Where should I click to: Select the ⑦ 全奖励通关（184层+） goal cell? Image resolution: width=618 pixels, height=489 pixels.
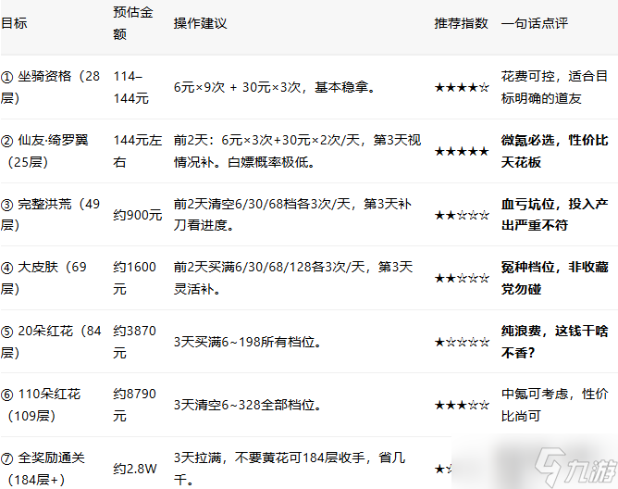[x=50, y=469]
